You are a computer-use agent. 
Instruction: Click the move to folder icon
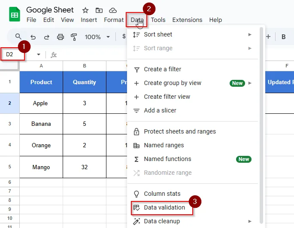[99, 10]
